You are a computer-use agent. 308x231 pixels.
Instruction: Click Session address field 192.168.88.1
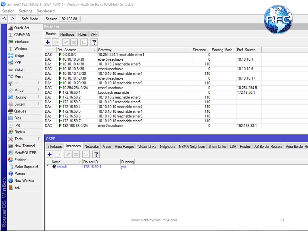click(70, 19)
